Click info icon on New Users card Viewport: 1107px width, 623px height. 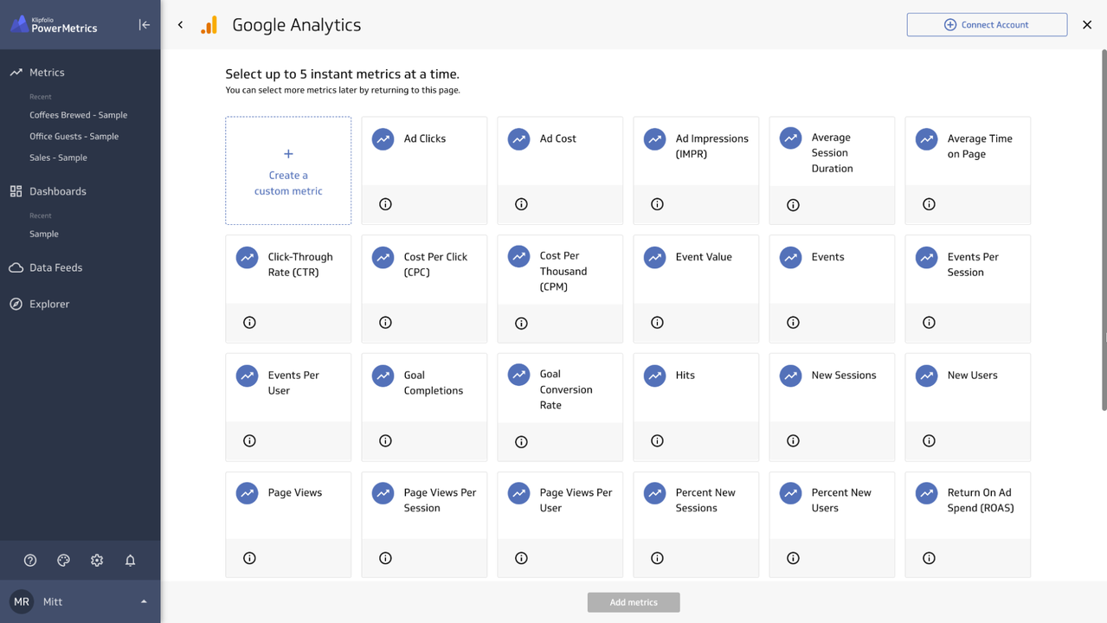click(x=929, y=441)
